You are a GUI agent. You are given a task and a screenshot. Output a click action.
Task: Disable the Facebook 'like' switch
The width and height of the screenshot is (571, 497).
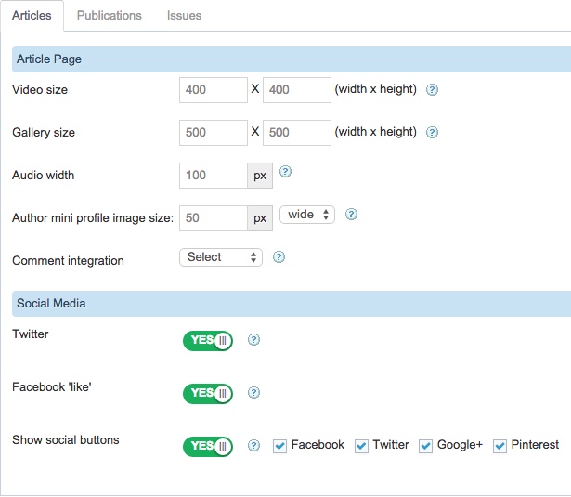pos(208,394)
